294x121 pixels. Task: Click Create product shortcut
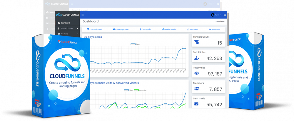click(121, 29)
